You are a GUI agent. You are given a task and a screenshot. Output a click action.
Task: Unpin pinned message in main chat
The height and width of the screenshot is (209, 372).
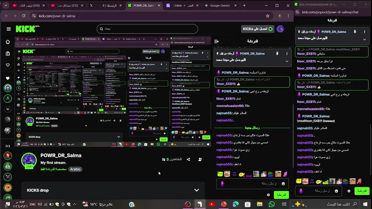[277, 54]
